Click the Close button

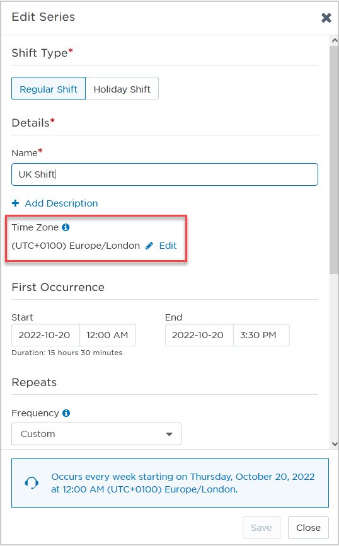pos(308,528)
